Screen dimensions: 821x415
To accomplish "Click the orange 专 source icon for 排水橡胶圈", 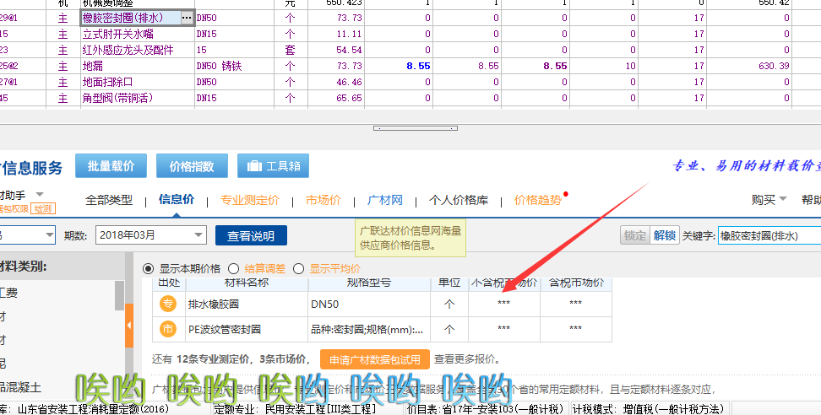I will 167,304.
